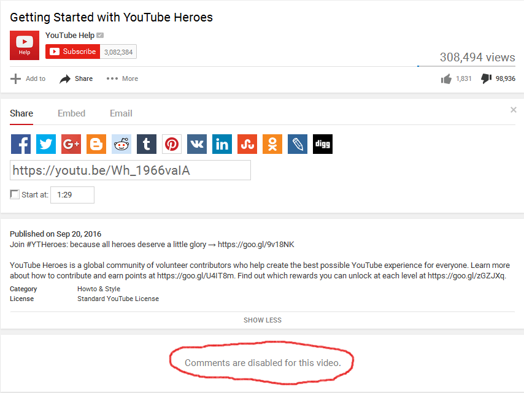Switch to the Embed tab
The image size is (524, 393).
(x=72, y=113)
